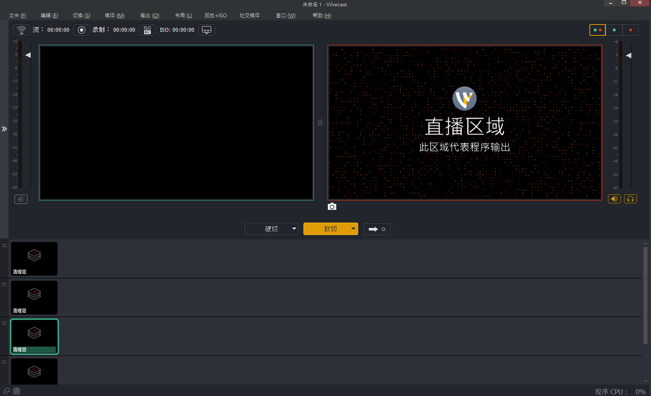Open the 硬切 dropdown arrow
Viewport: 651px width, 396px height.
[294, 229]
